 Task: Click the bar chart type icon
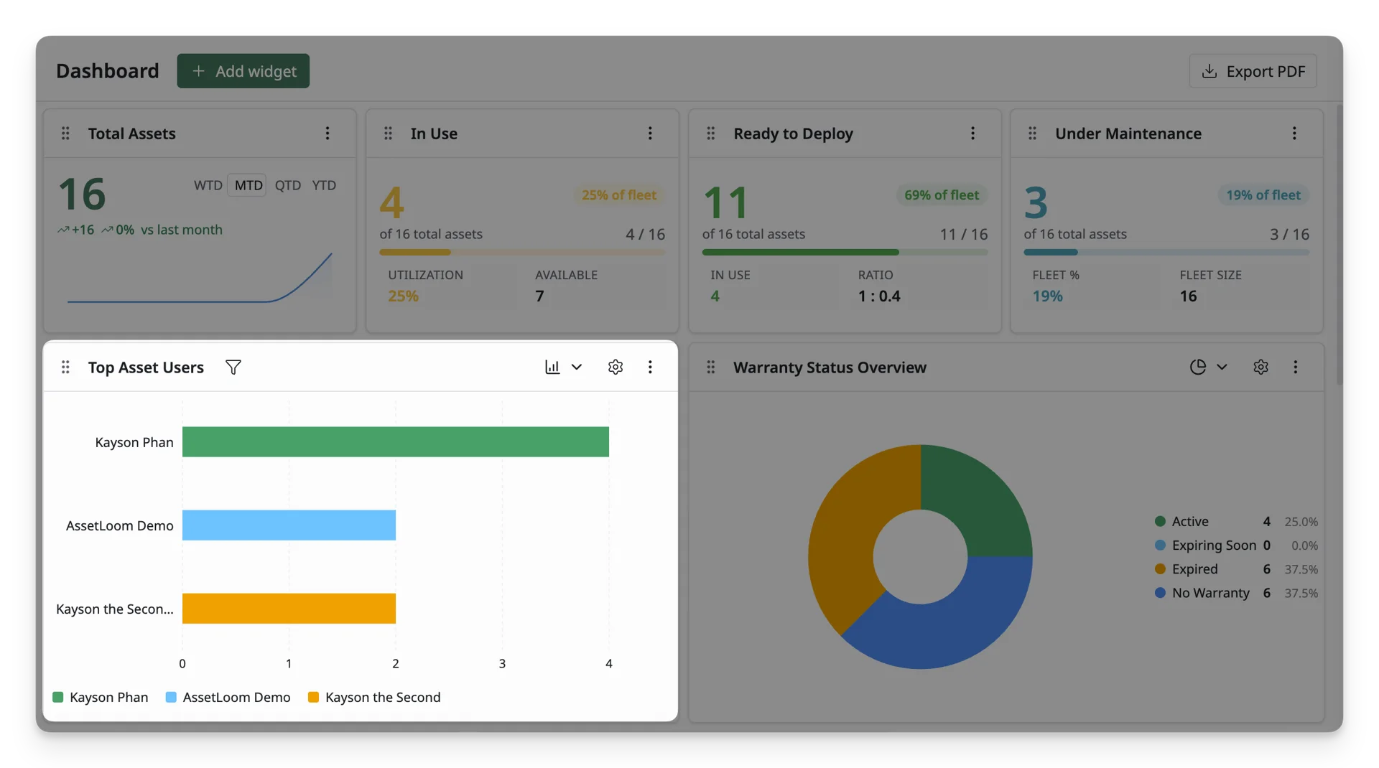(552, 367)
